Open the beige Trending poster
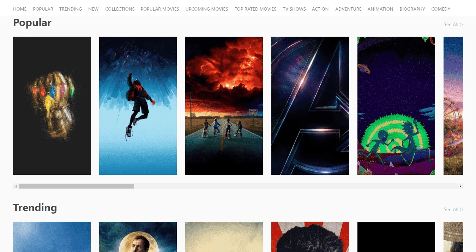Viewport: 476px width, 252px height. pyautogui.click(x=224, y=237)
